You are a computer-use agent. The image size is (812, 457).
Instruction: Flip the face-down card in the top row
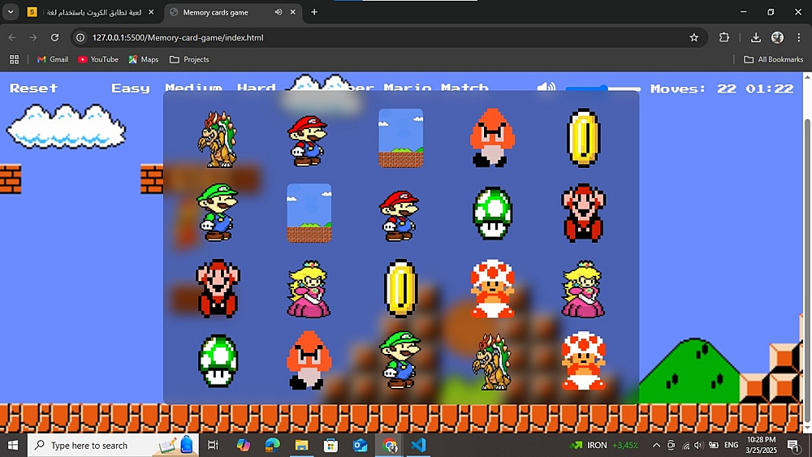[x=400, y=138]
